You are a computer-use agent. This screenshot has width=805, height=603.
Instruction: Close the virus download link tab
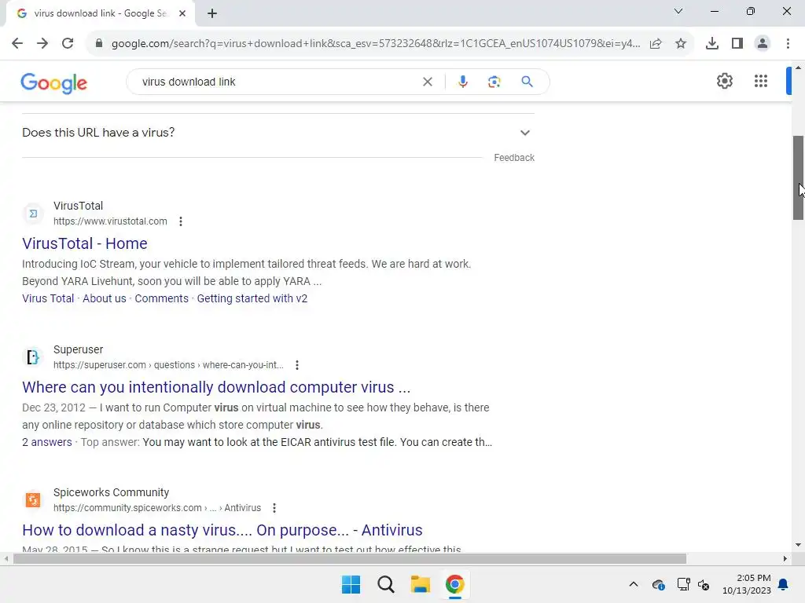pos(182,13)
